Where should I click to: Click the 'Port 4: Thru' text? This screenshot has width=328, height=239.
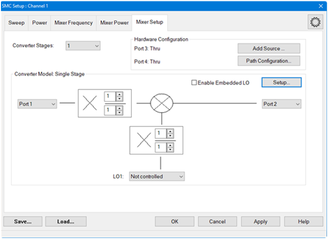pos(147,62)
